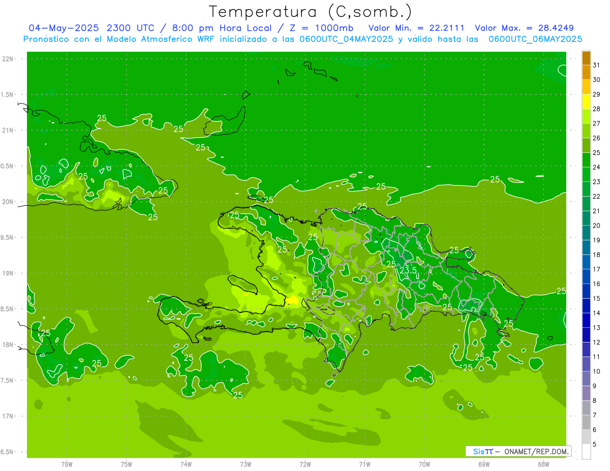Click 'Valor Min. = 22.2111' text
The width and height of the screenshot is (610, 471).
point(416,28)
